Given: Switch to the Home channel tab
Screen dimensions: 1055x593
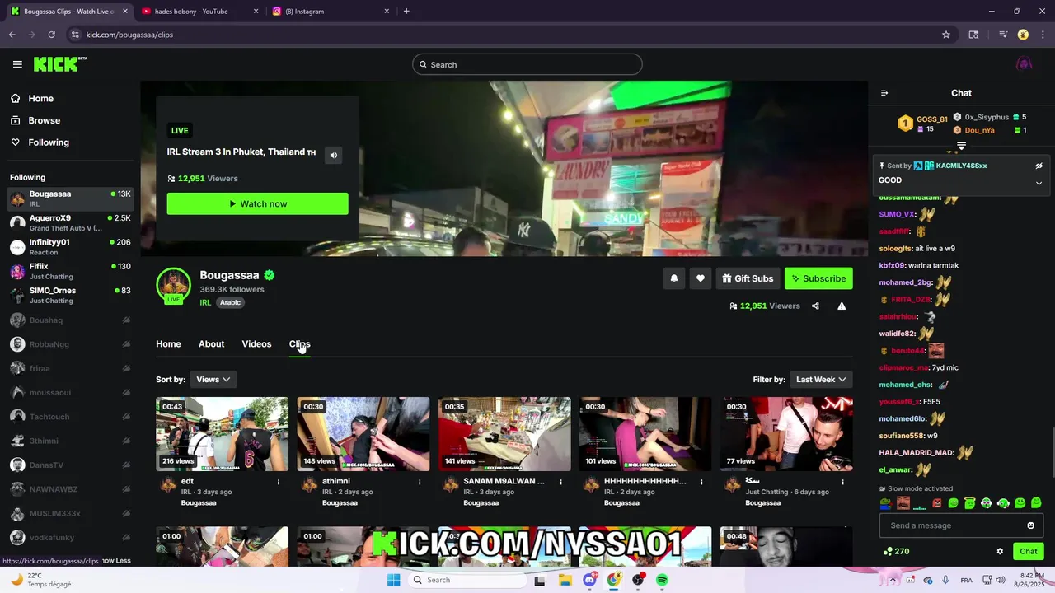Looking at the screenshot, I should (168, 344).
